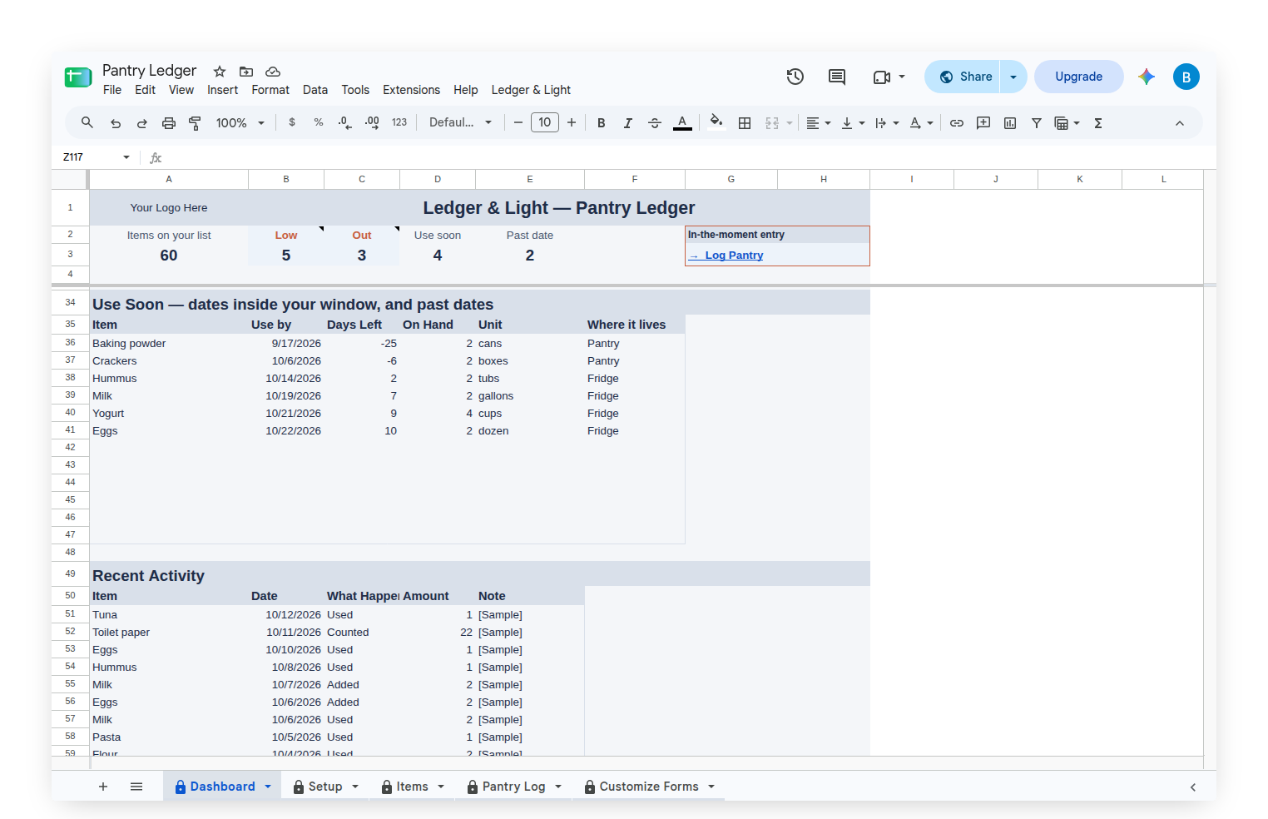Insert a link
Viewport: 1268px width, 819px height.
[957, 122]
